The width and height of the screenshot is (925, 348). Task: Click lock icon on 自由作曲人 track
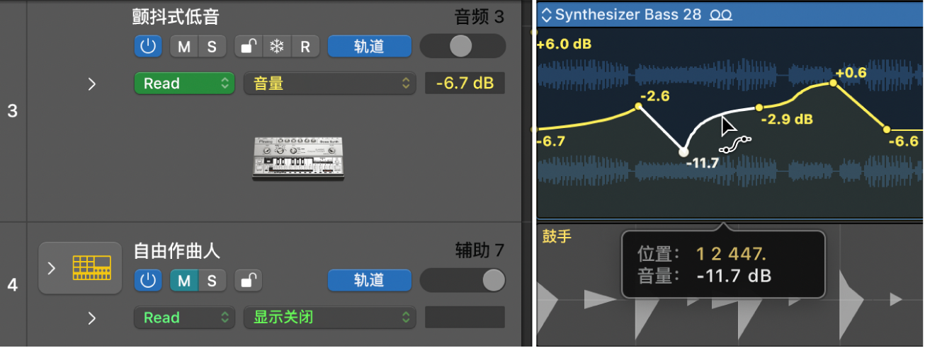tap(249, 281)
